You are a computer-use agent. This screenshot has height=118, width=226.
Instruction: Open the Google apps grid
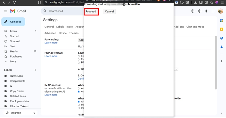tap(213, 11)
